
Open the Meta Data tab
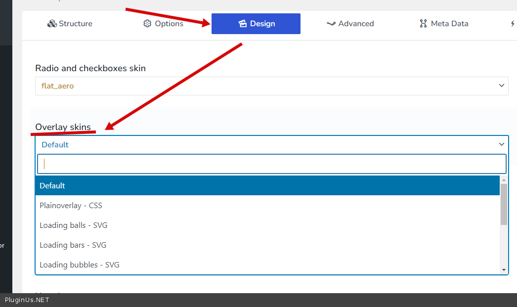pyautogui.click(x=443, y=24)
